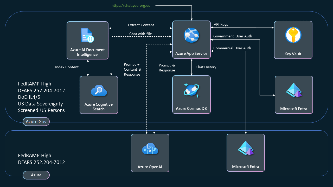Click the Azure region label
The width and height of the screenshot is (333, 187).
click(x=36, y=175)
